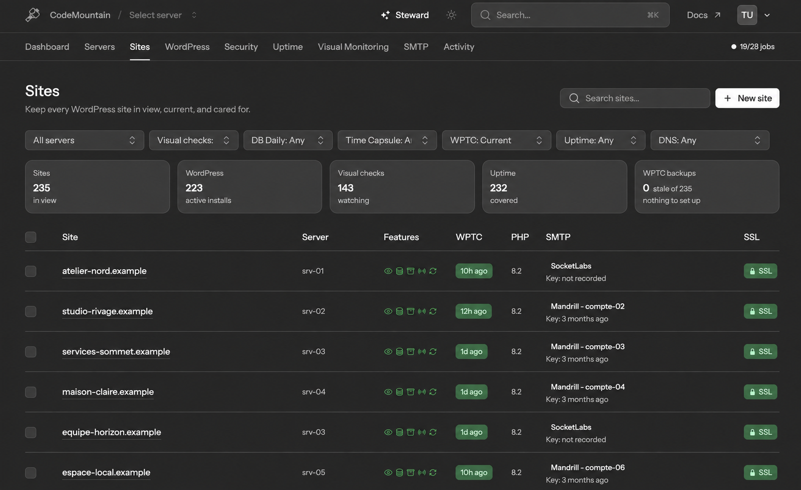Check the box for studio-rivage.example
The height and width of the screenshot is (490, 801).
pyautogui.click(x=30, y=311)
